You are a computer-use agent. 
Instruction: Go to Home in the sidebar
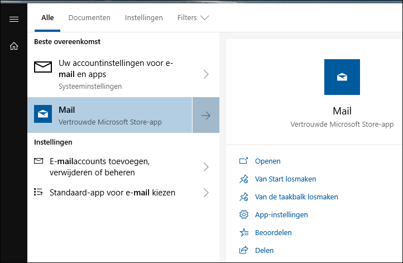(14, 46)
